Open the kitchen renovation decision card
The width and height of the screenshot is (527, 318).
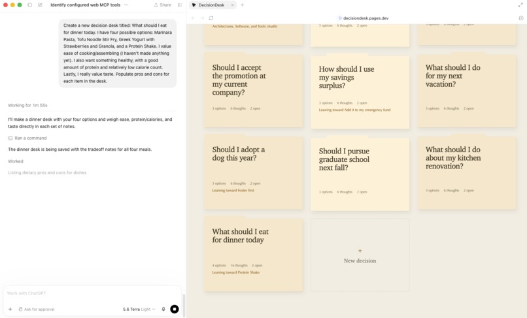467,172
